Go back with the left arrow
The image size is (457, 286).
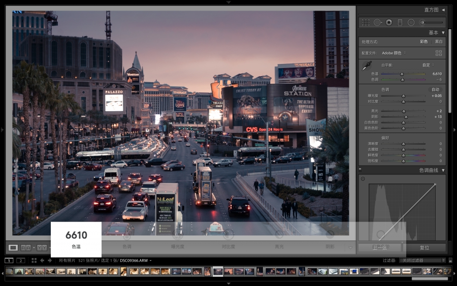pos(42,260)
